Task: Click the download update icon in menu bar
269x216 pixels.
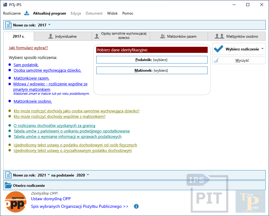Action: (x=27, y=13)
